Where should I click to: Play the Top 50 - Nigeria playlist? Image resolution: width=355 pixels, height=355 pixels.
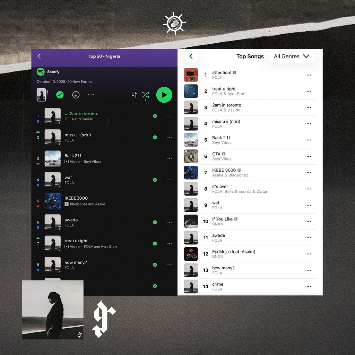(164, 95)
